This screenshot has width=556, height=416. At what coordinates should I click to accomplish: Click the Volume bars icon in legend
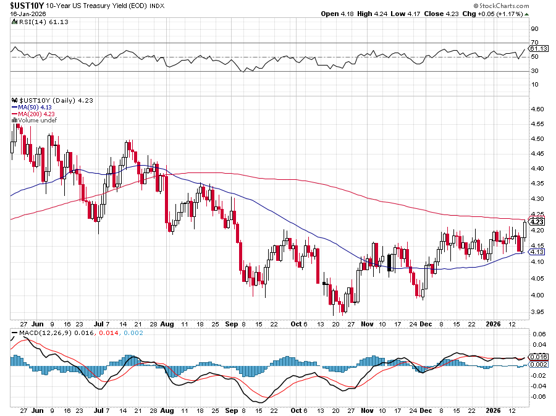pos(14,121)
